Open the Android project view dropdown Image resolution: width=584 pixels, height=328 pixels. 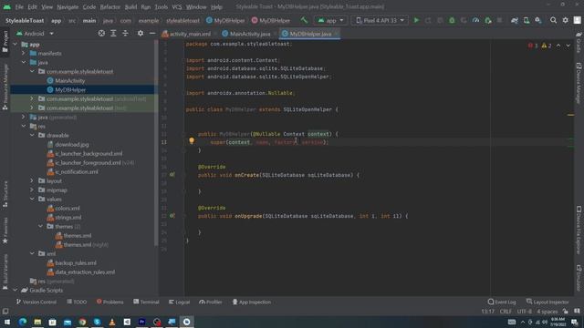[35, 34]
